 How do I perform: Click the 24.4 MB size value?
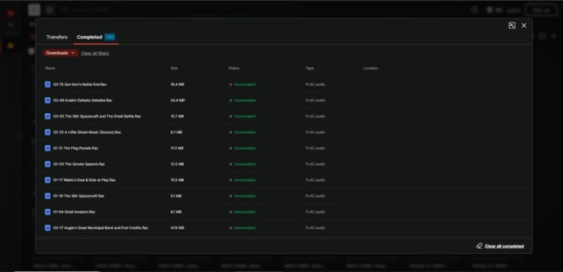pyautogui.click(x=178, y=101)
